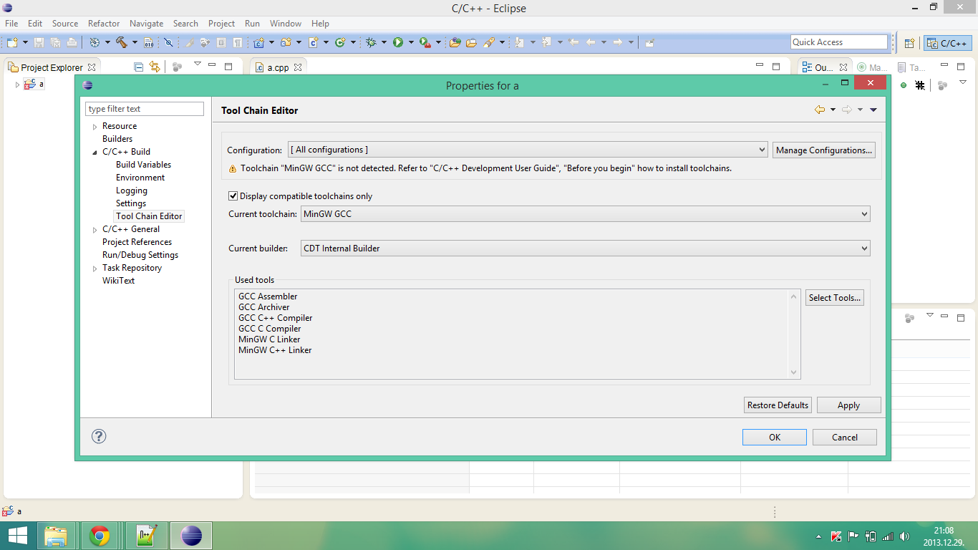Viewport: 978px width, 550px height.
Task: Click the New source file icon
Action: tap(313, 42)
